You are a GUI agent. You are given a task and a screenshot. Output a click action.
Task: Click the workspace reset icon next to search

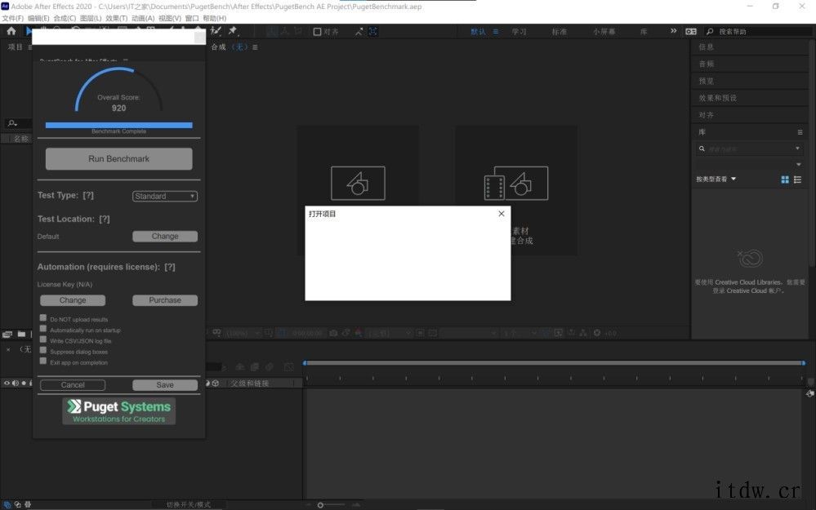pos(690,32)
